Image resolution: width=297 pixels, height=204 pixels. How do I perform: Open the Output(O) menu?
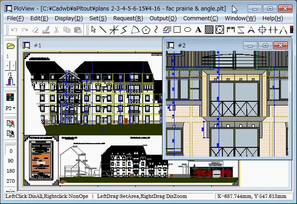(x=163, y=18)
